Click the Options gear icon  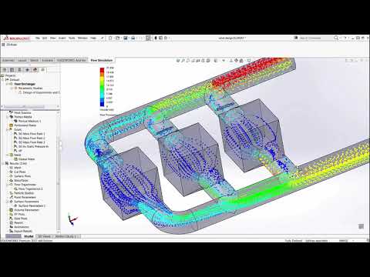[166, 38]
